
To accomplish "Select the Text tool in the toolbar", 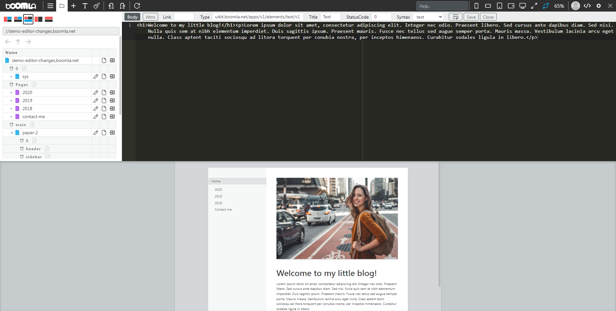I will (x=85, y=6).
